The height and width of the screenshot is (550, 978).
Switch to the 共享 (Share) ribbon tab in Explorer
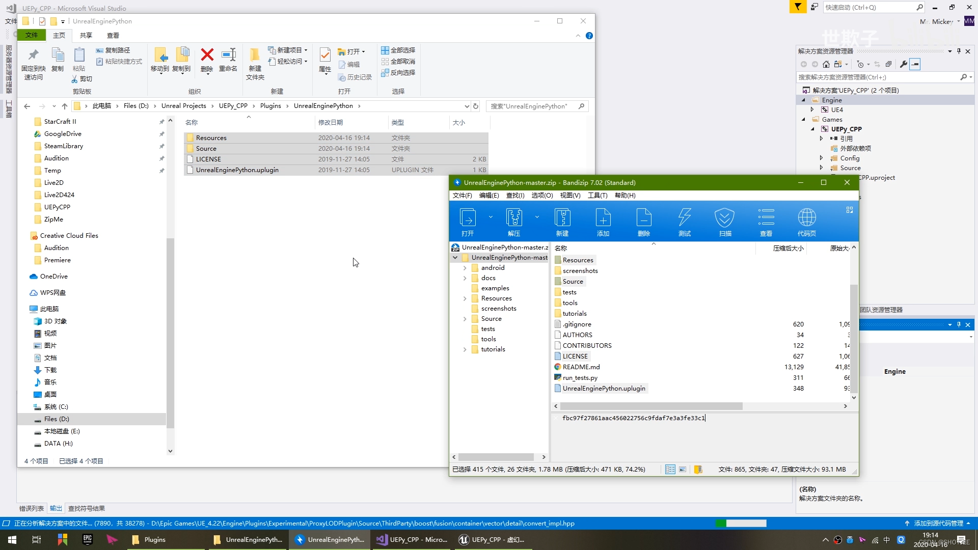pyautogui.click(x=86, y=35)
